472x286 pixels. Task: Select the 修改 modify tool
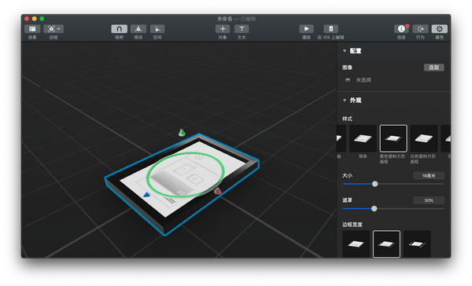point(138,29)
